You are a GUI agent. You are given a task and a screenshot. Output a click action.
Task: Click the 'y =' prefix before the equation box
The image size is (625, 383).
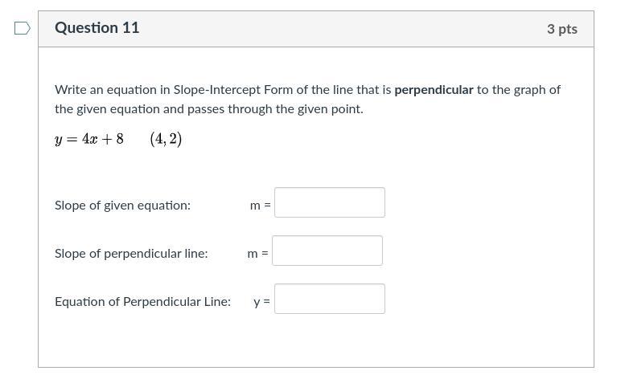[x=262, y=302]
